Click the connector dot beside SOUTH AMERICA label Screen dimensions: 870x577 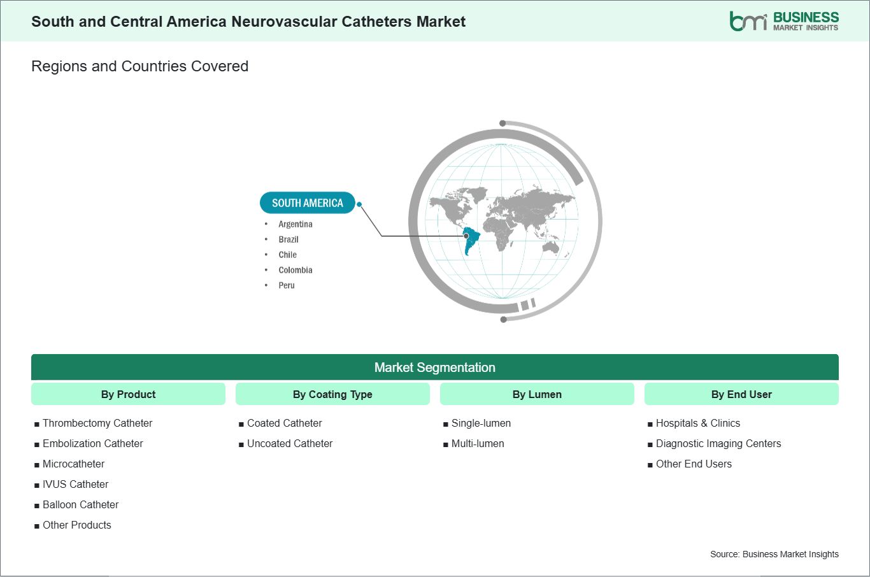[359, 204]
